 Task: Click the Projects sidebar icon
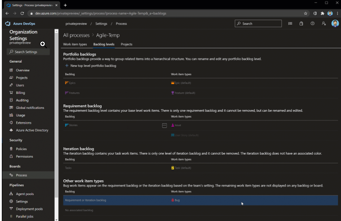pyautogui.click(x=11, y=77)
